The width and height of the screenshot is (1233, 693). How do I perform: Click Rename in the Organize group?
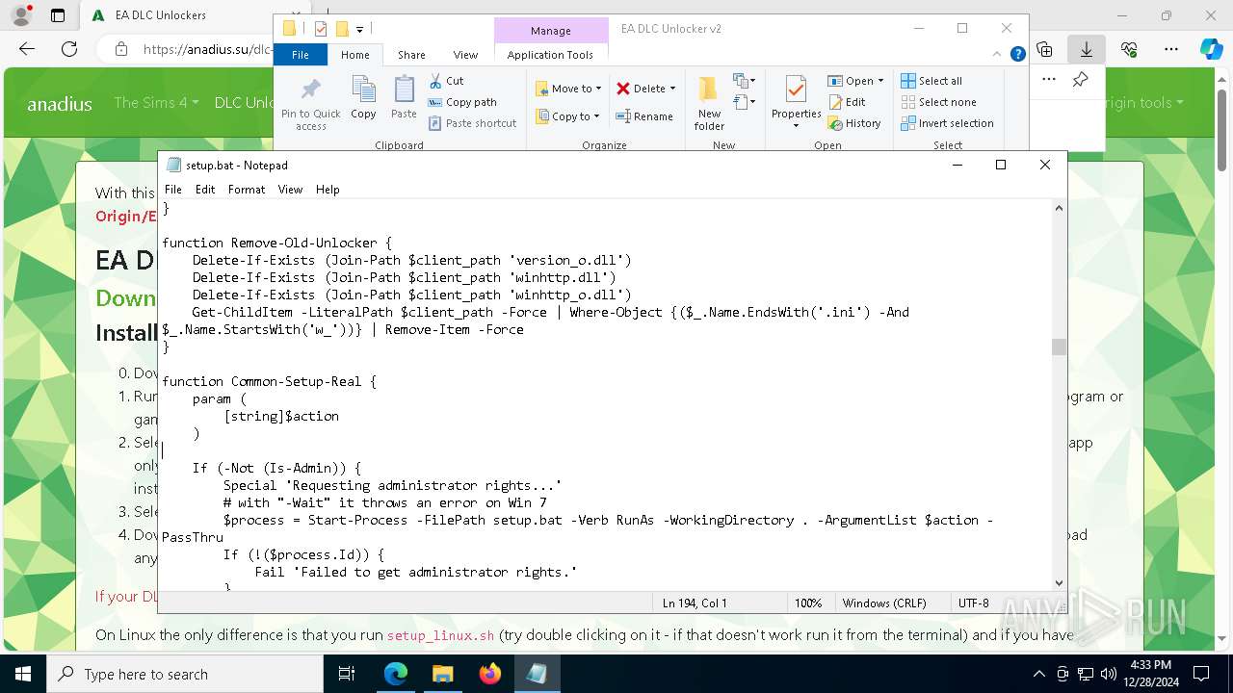pos(644,116)
